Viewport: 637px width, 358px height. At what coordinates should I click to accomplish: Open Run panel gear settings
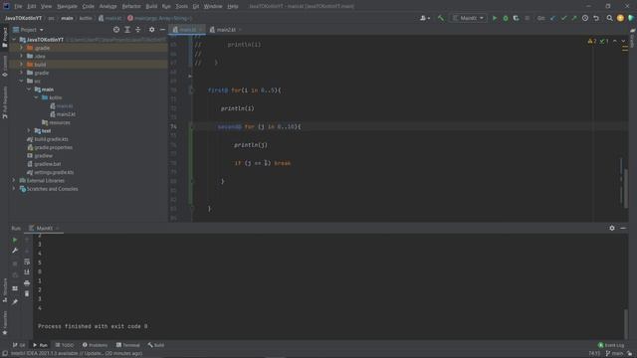pyautogui.click(x=612, y=228)
